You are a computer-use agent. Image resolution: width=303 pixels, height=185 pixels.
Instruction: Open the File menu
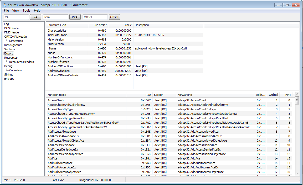tap(6, 11)
